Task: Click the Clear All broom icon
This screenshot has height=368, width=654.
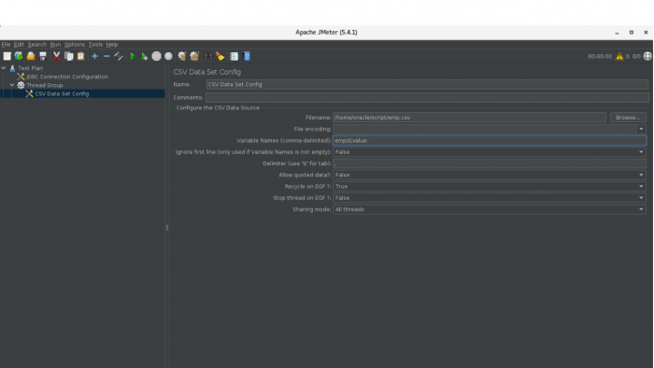Action: pyautogui.click(x=220, y=56)
